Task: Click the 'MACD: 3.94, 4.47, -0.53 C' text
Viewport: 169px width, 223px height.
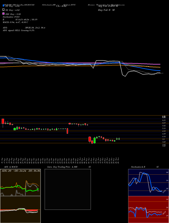Action: pos(15,22)
